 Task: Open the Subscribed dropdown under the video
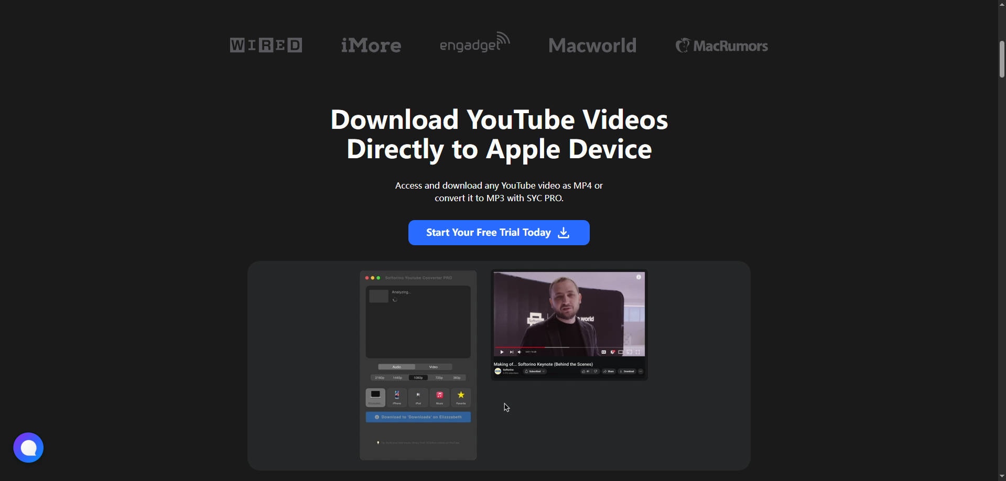(x=535, y=371)
